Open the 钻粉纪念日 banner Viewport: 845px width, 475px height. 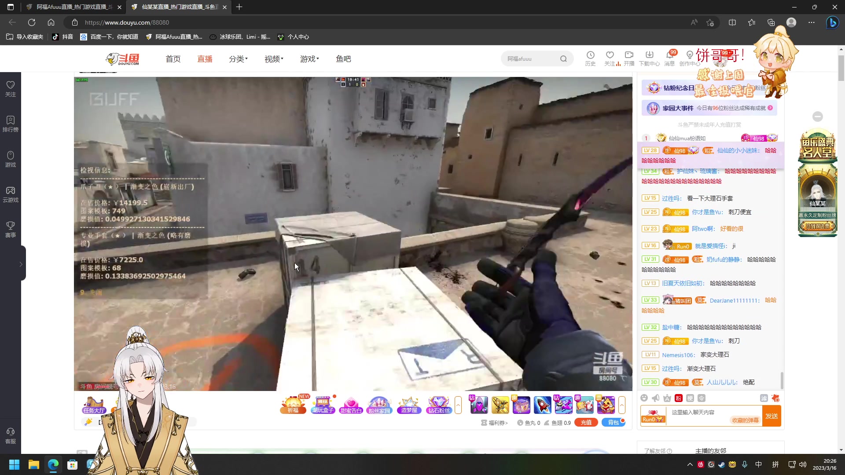[x=709, y=88]
